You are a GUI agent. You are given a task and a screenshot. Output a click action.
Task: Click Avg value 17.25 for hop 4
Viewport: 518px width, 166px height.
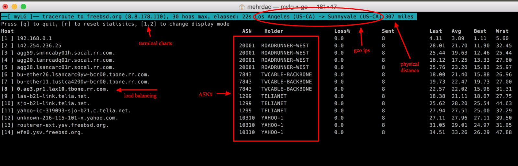[459, 60]
